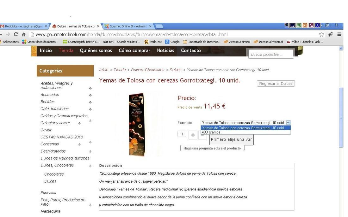
Task: Open the Acceso al Webmail bookmark
Action: tap(269, 42)
